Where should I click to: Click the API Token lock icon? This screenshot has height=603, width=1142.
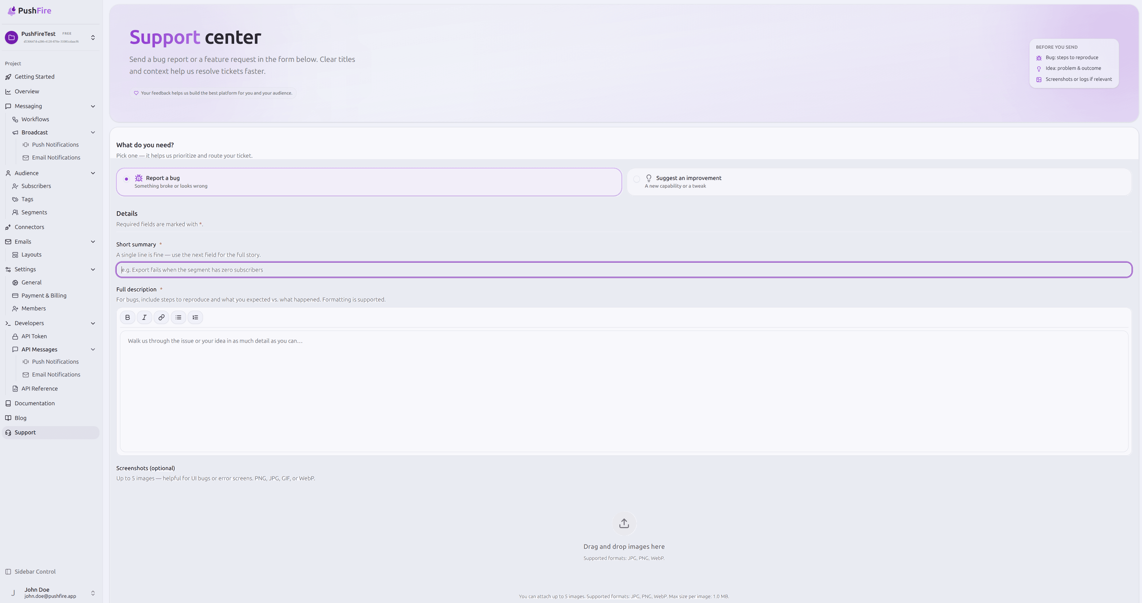(x=15, y=336)
